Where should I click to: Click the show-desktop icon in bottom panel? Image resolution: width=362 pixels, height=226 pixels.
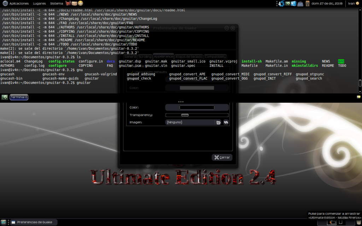4,222
